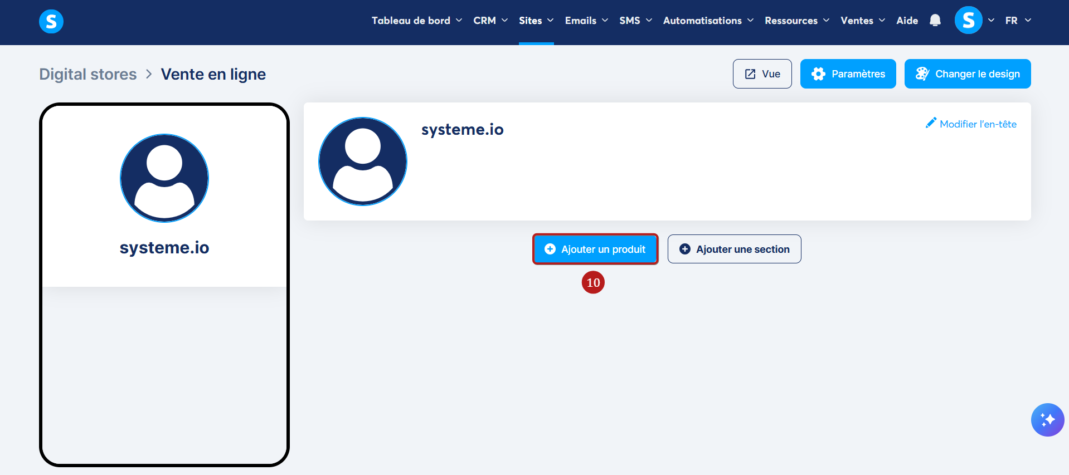Click systeme.io name in mobile preview

pyautogui.click(x=164, y=247)
